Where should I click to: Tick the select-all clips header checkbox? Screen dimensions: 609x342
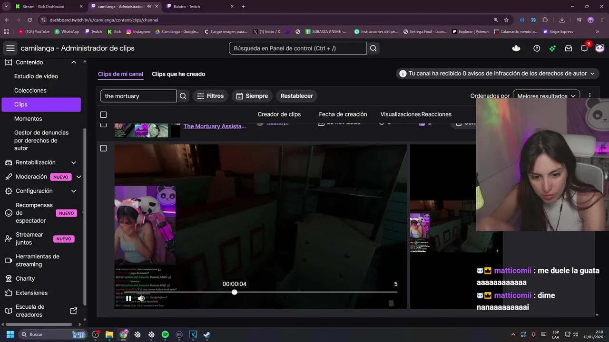[x=103, y=114]
